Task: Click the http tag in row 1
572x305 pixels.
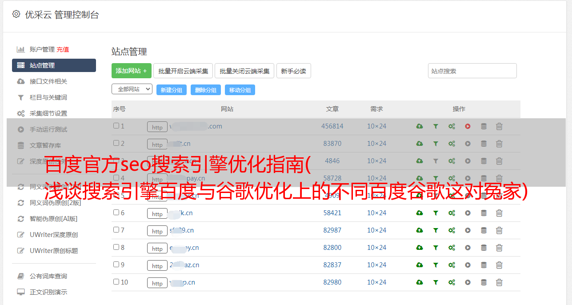Action: point(157,127)
